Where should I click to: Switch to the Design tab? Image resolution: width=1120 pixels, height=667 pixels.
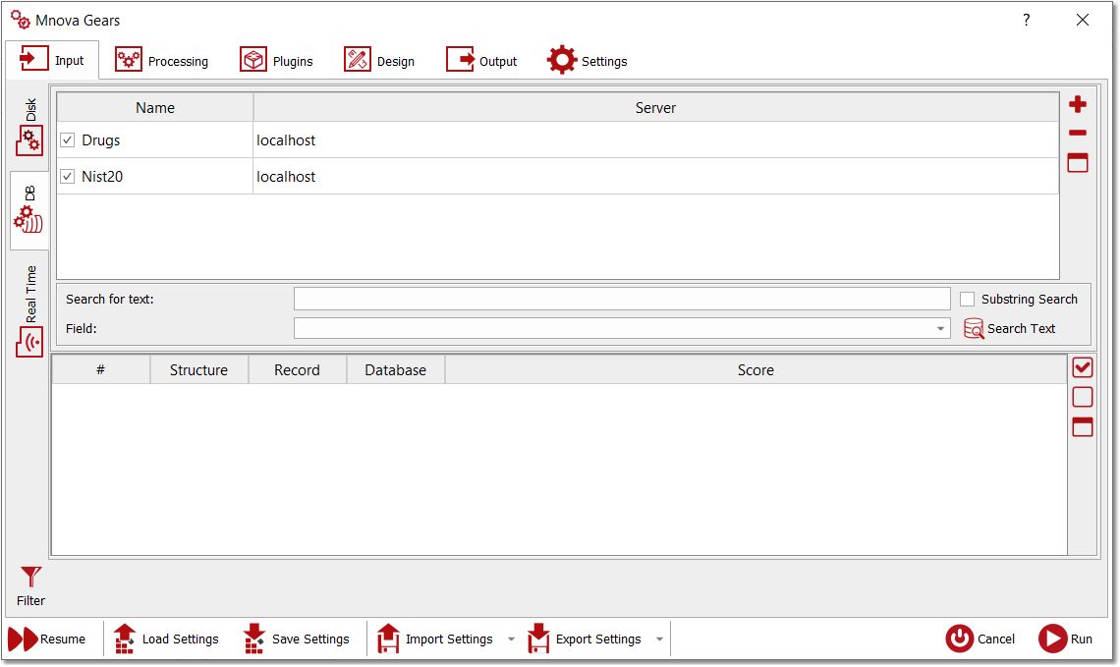[379, 61]
